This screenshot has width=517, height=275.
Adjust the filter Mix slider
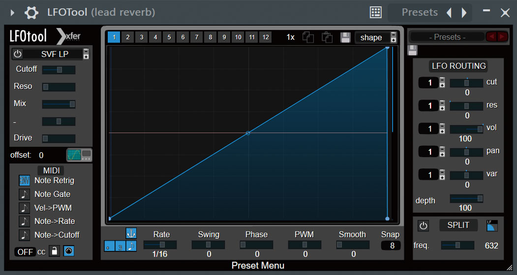(59, 104)
